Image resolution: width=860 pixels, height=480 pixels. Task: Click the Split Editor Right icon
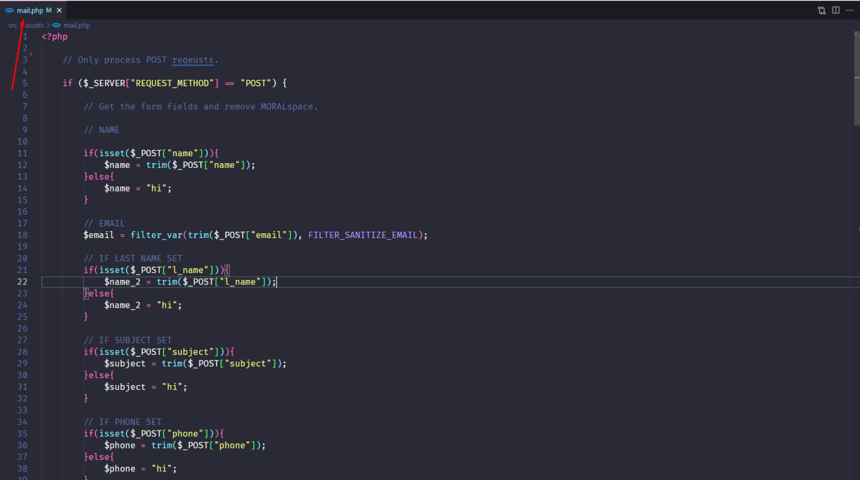[x=836, y=10]
